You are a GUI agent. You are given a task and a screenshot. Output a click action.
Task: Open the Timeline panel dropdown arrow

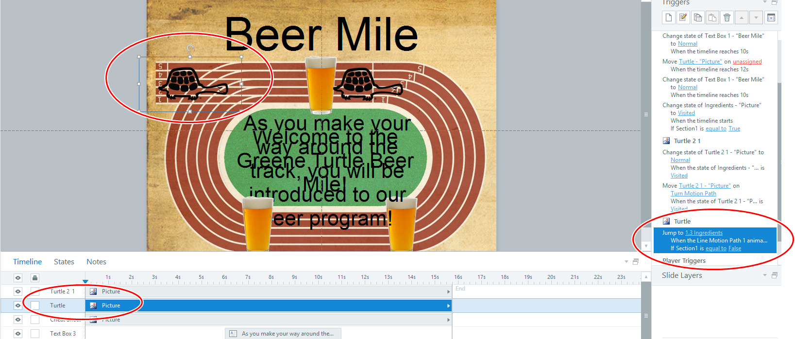pos(626,262)
